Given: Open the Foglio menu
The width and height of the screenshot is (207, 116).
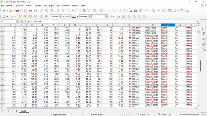Looking at the screenshot, I should pos(52,5).
